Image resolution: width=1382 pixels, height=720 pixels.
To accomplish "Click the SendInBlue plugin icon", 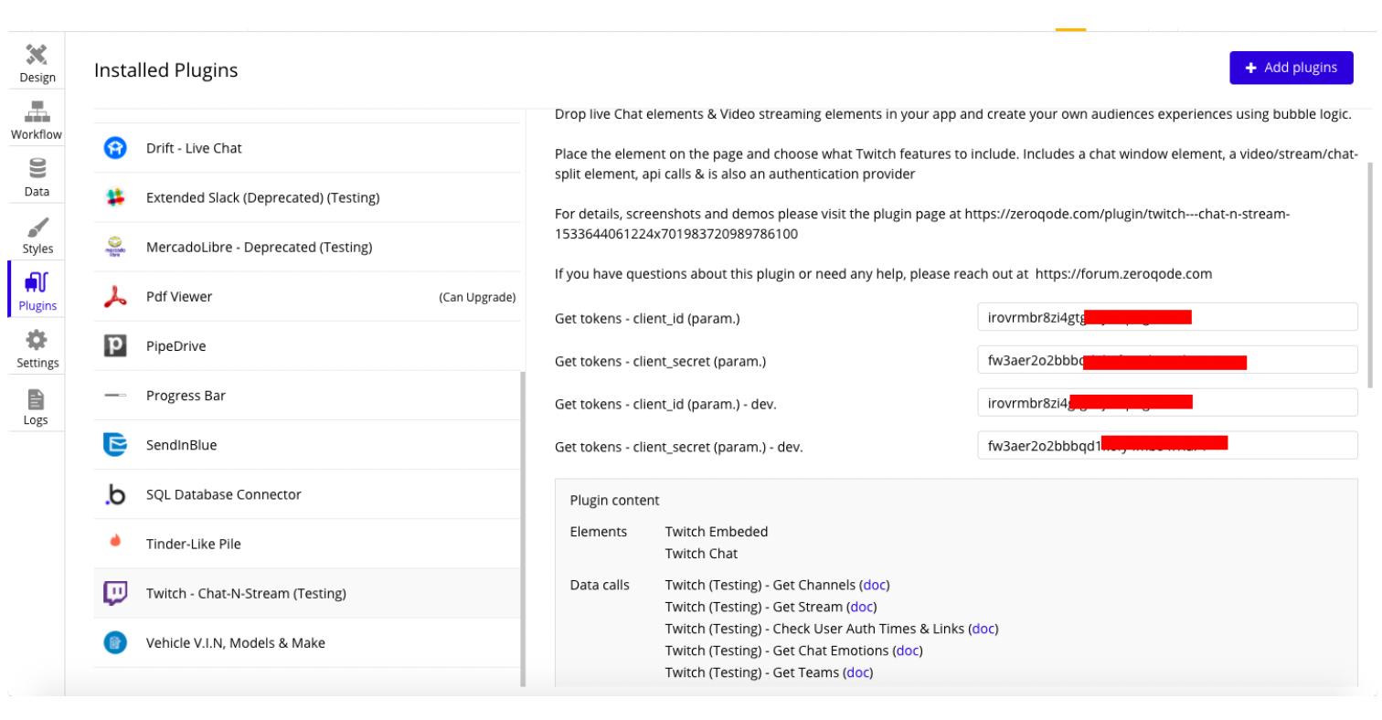I will coord(115,445).
